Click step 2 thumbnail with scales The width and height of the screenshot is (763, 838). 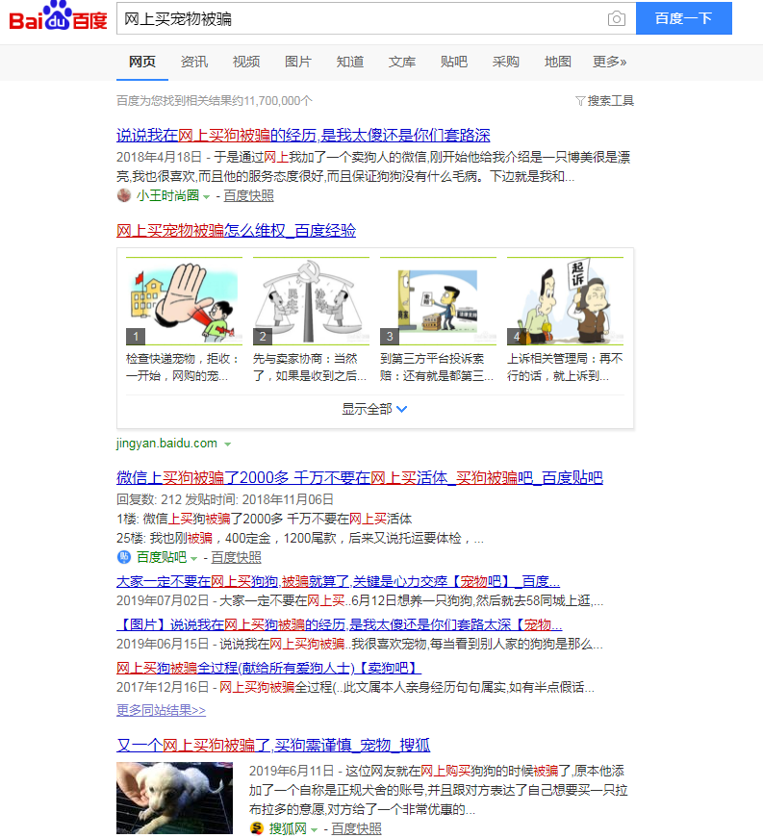(x=311, y=301)
